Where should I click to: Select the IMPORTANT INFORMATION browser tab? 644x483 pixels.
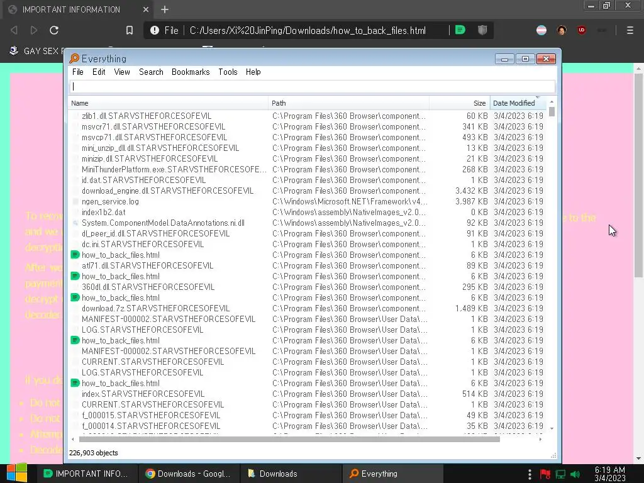[x=79, y=9]
